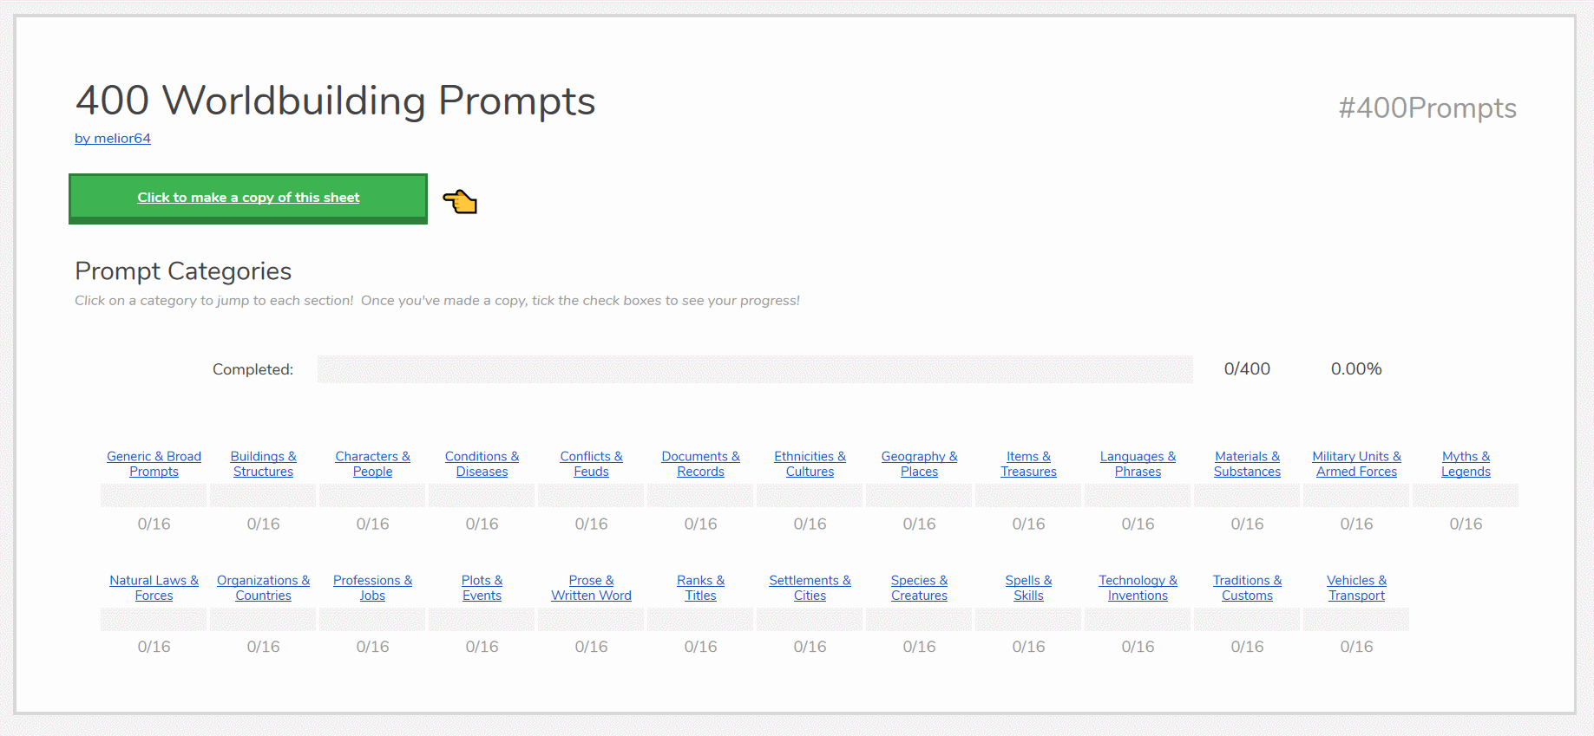
Task: Go to Vehicles & Transport section
Action: pyautogui.click(x=1356, y=588)
